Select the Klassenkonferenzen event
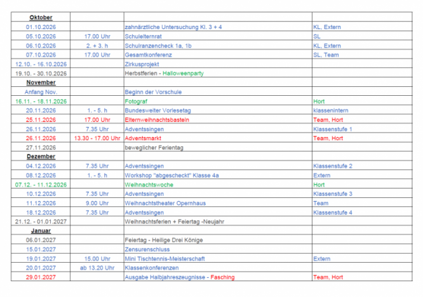 [152, 268]
